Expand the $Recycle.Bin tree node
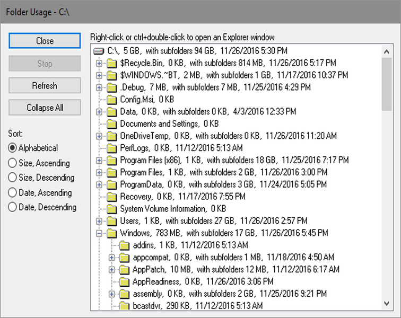This screenshot has width=401, height=318. point(99,63)
